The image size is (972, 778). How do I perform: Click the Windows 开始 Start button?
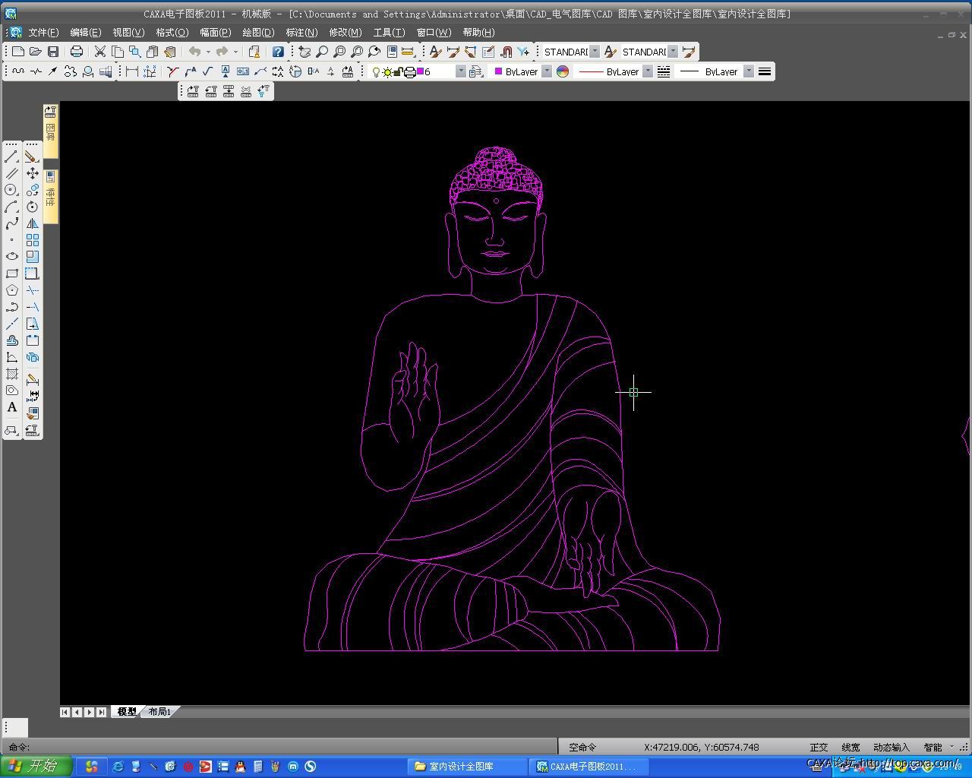pyautogui.click(x=36, y=767)
